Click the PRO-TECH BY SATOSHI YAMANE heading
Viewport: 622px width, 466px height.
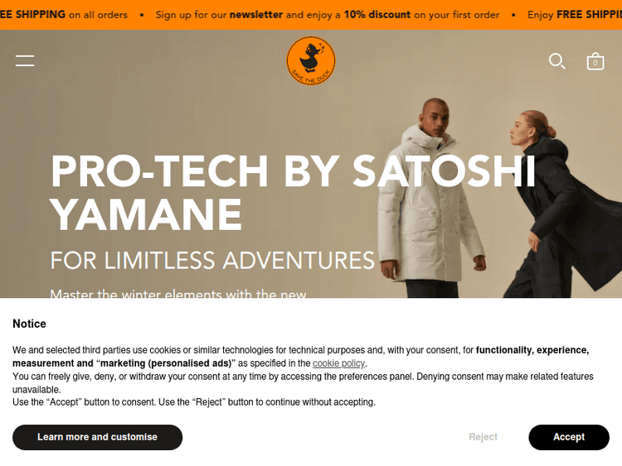click(293, 192)
